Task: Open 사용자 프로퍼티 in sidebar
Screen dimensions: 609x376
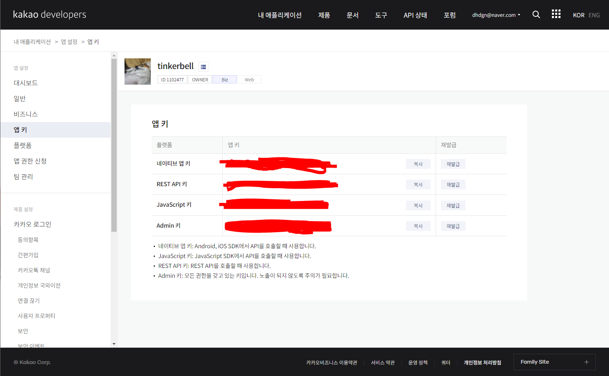Action: point(37,316)
